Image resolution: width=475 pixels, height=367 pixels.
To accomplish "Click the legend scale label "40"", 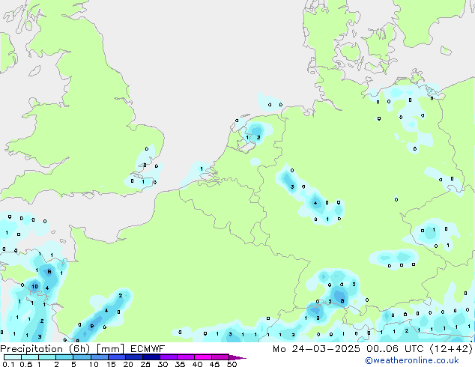I will [x=197, y=364].
